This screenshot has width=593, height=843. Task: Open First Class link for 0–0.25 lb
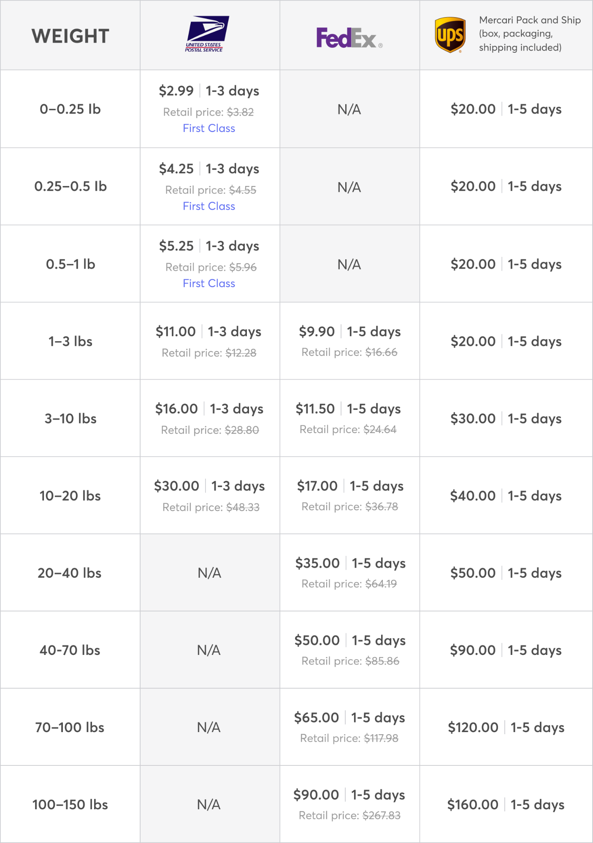click(x=209, y=128)
